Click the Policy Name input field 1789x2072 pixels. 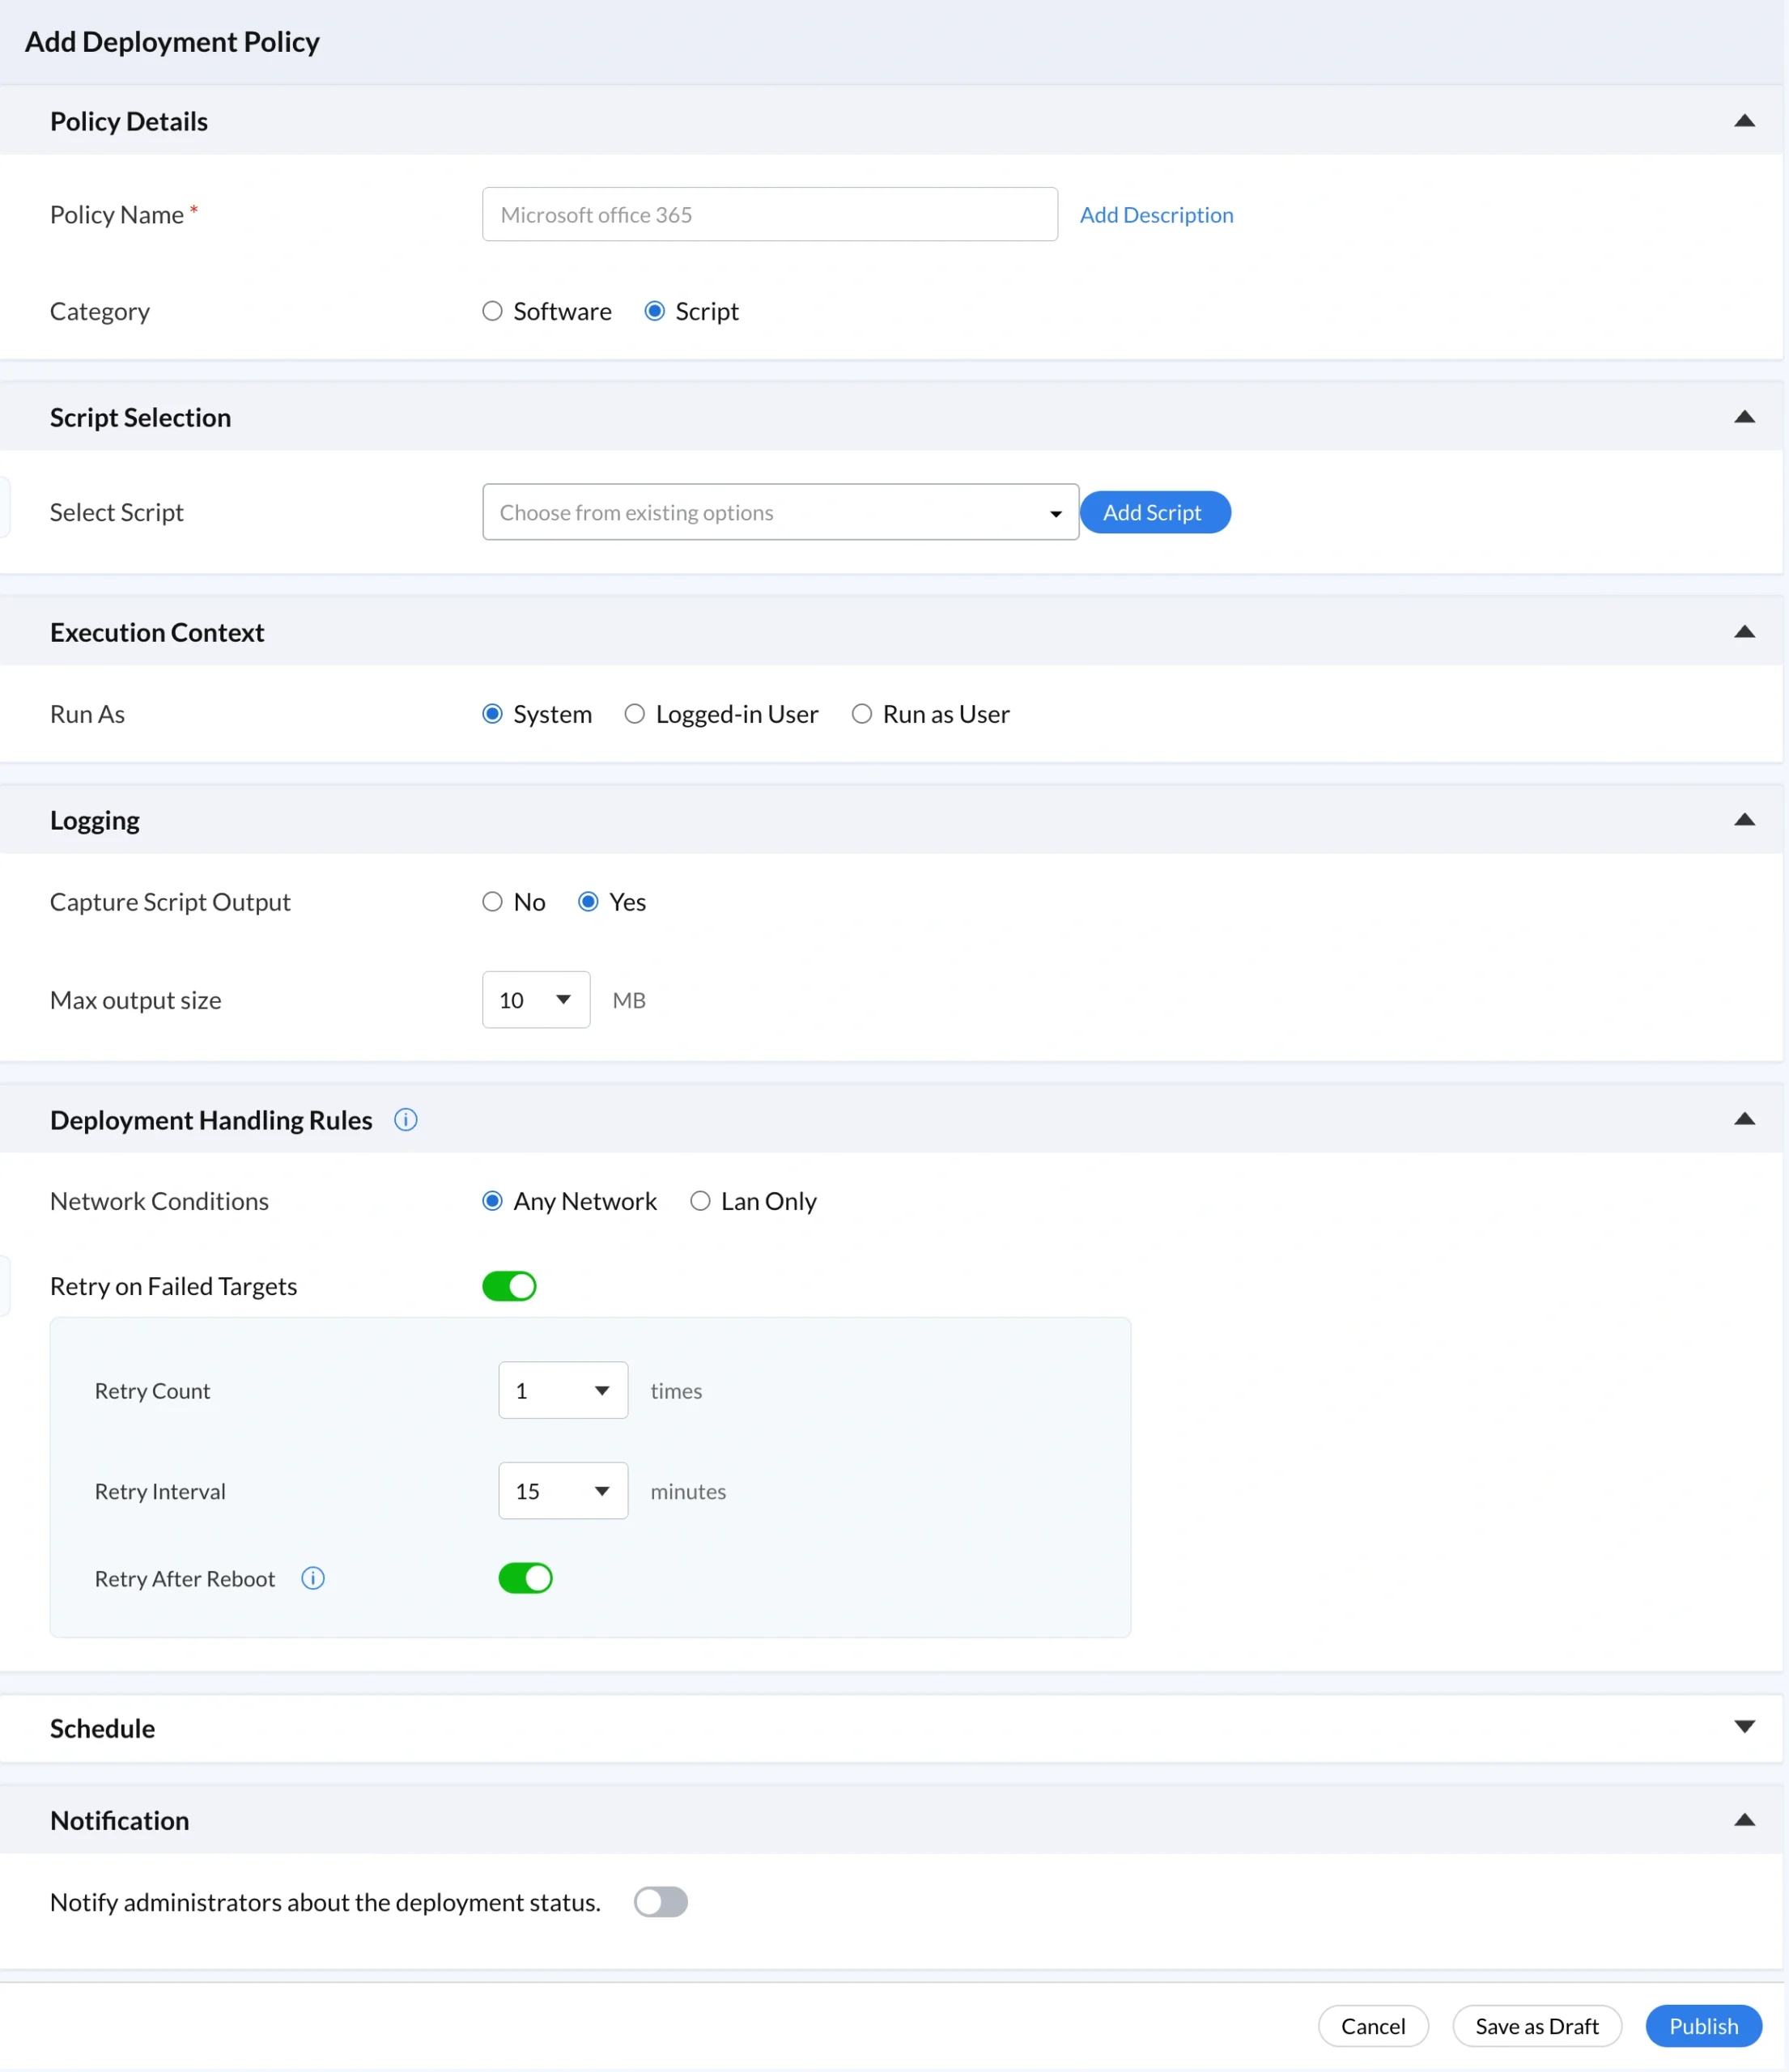pyautogui.click(x=769, y=214)
